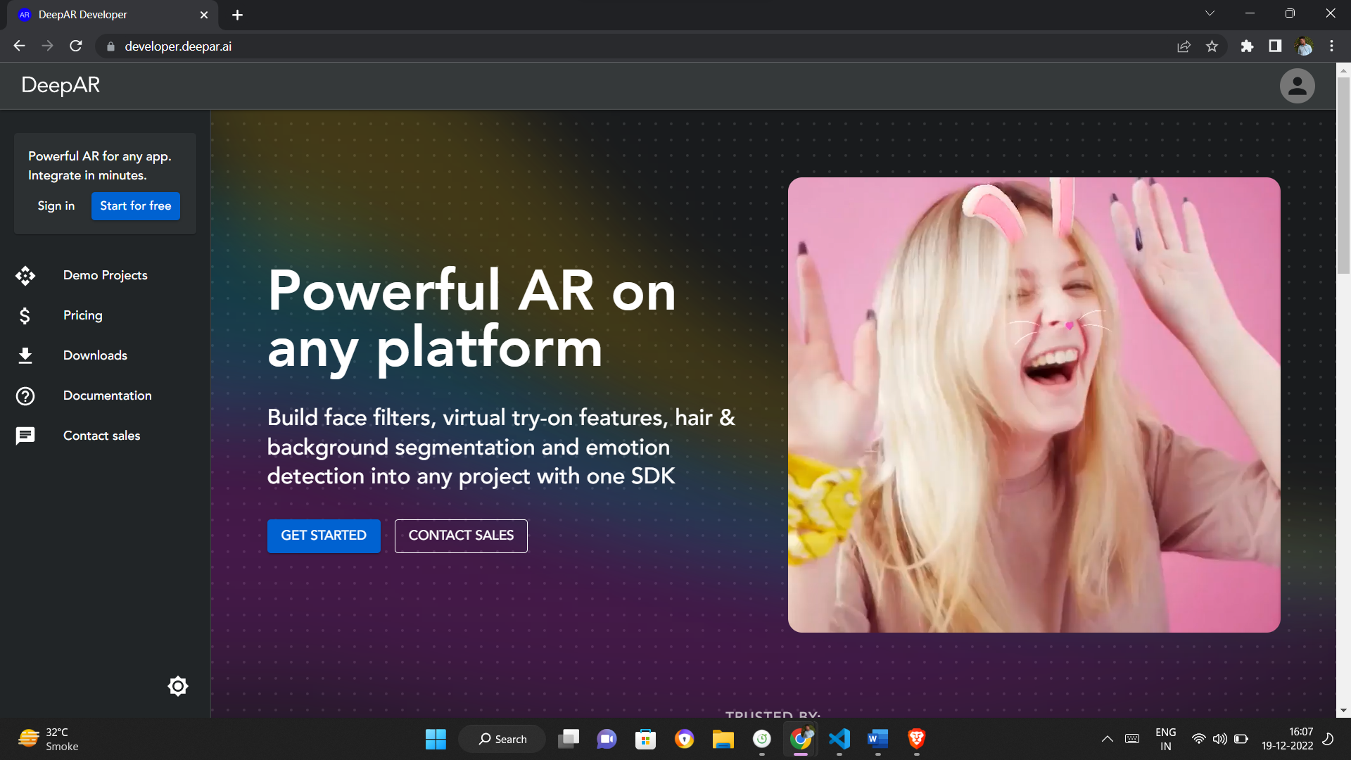1351x760 pixels.
Task: Open Brave browser from taskbar
Action: (x=916, y=739)
